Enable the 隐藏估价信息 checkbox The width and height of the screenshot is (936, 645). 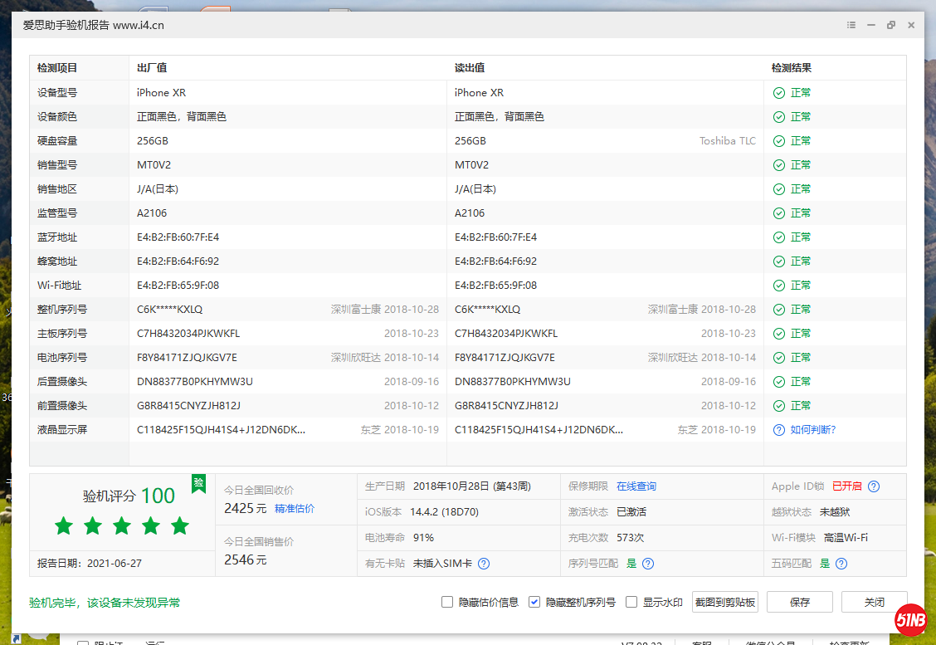click(x=447, y=602)
